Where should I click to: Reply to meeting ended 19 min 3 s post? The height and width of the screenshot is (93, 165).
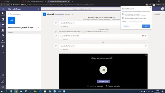pyautogui.click(x=64, y=39)
